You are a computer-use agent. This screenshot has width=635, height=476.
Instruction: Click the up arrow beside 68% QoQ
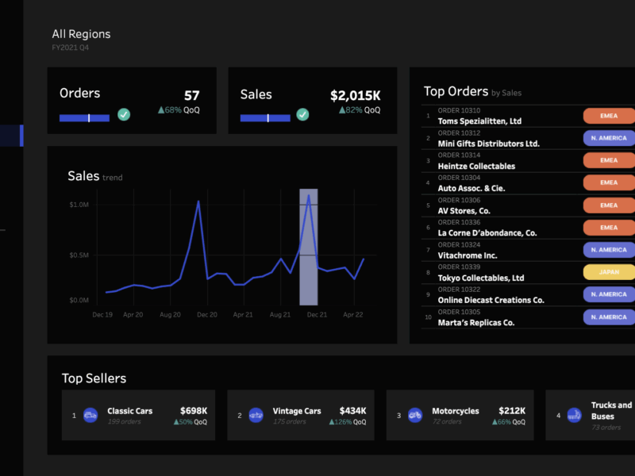tap(161, 110)
